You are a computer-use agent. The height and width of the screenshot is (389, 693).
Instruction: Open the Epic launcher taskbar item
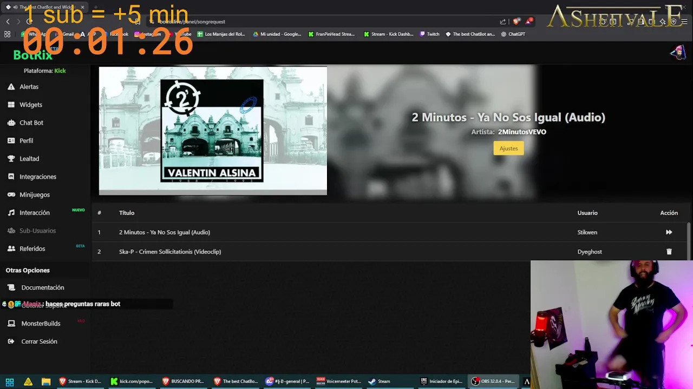[442, 381]
